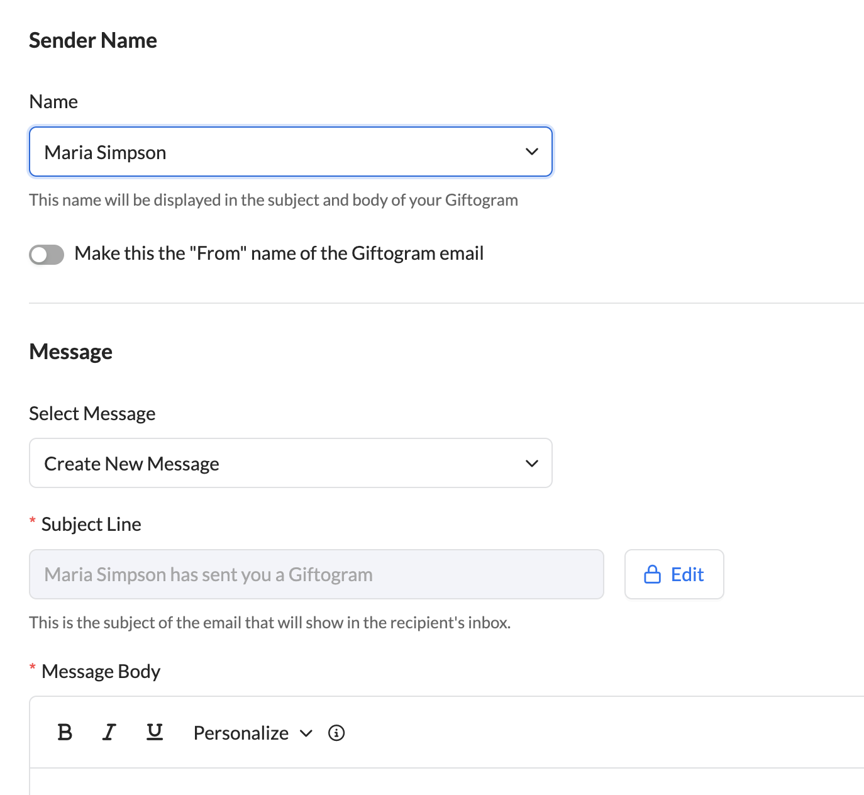Click the "Subject Line" field label

coord(91,524)
